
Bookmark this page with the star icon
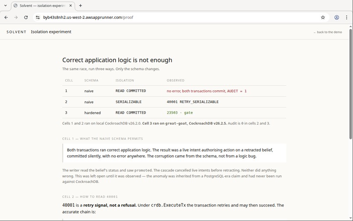point(323,18)
